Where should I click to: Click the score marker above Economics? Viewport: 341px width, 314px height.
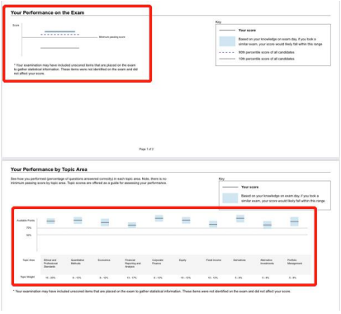point(105,222)
